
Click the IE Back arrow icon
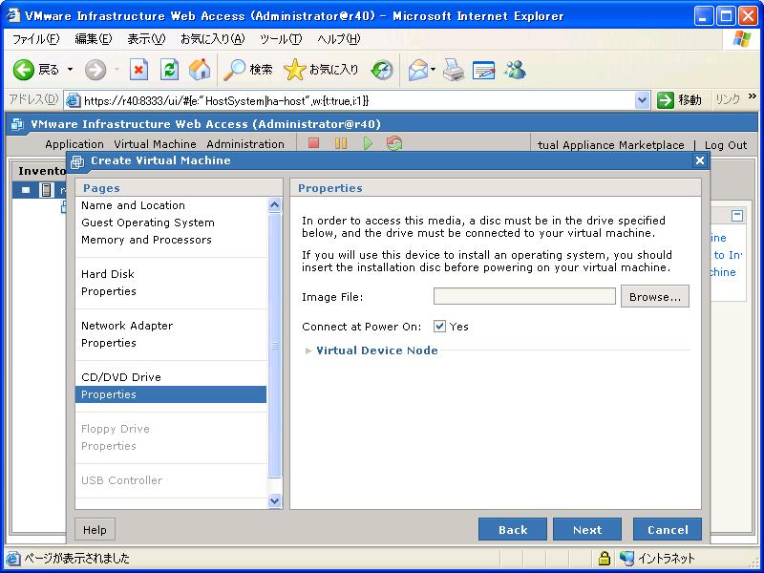(23, 70)
